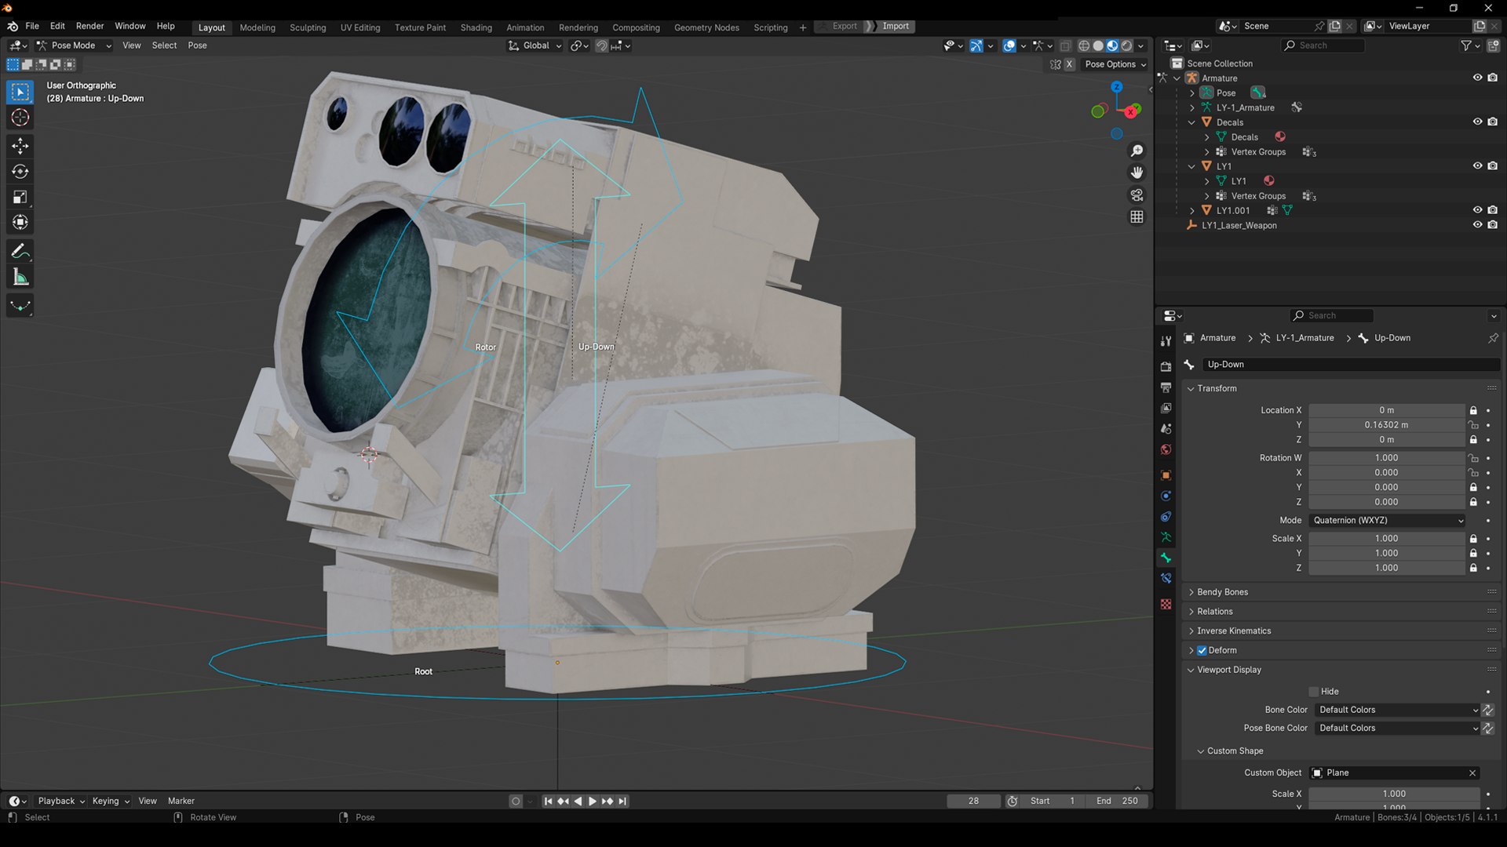This screenshot has width=1507, height=847.
Task: Click the pan view hand icon
Action: [1137, 173]
